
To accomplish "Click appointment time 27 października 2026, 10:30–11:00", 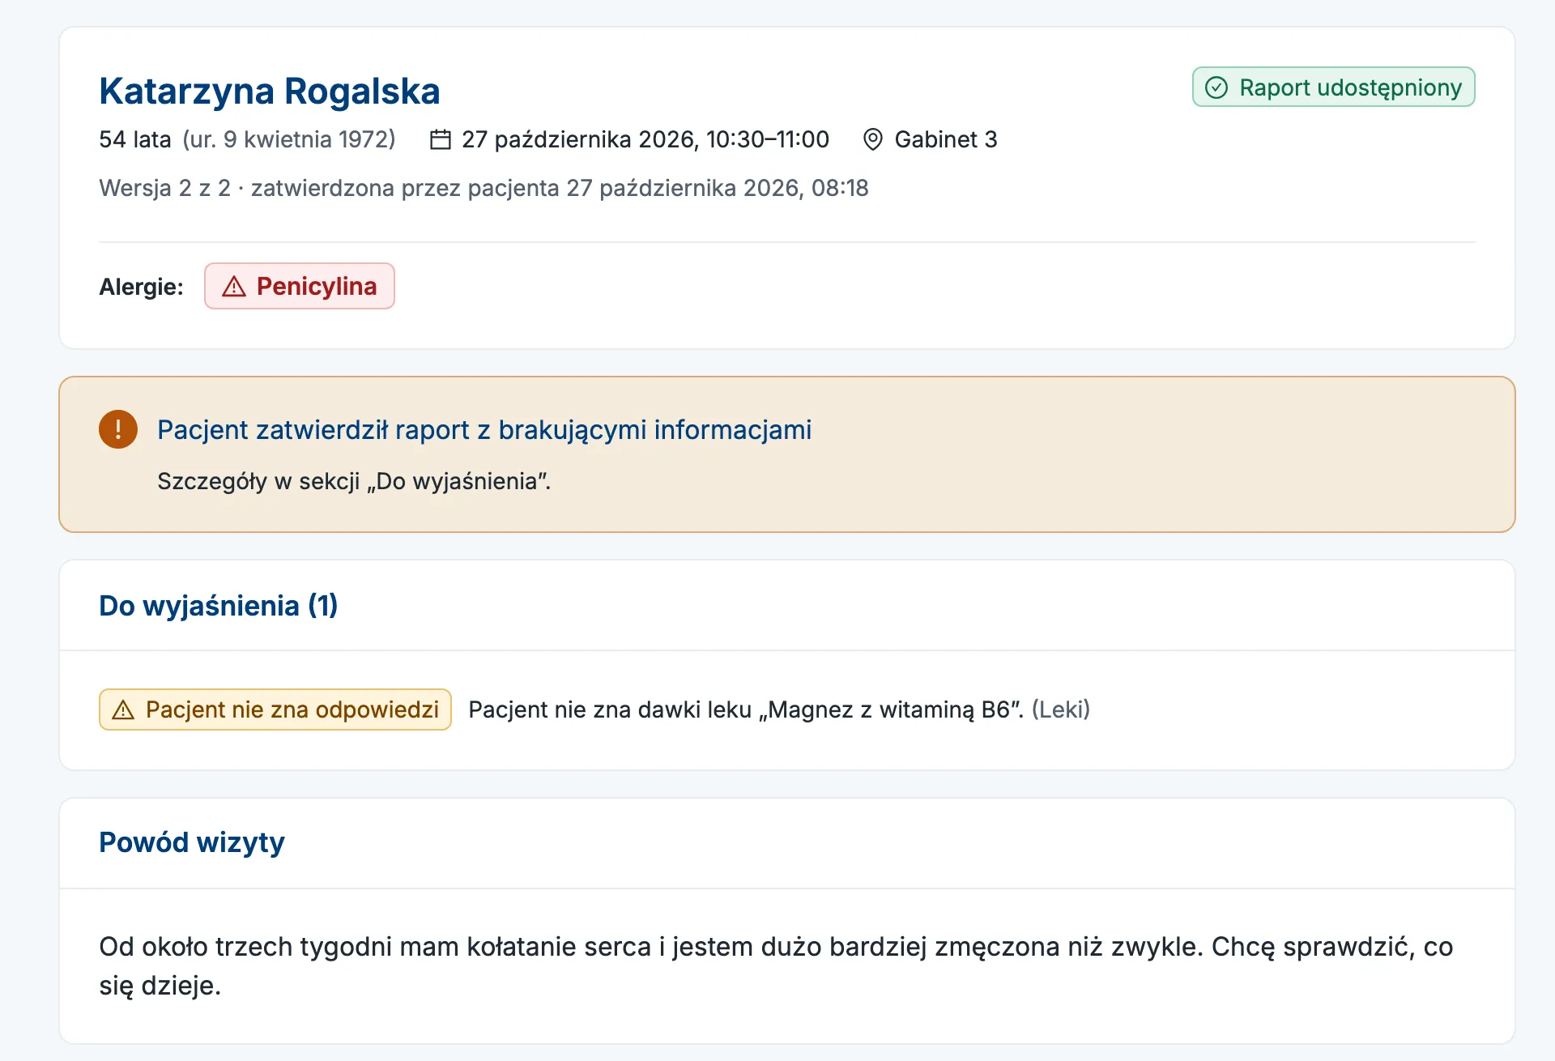I will click(x=645, y=139).
